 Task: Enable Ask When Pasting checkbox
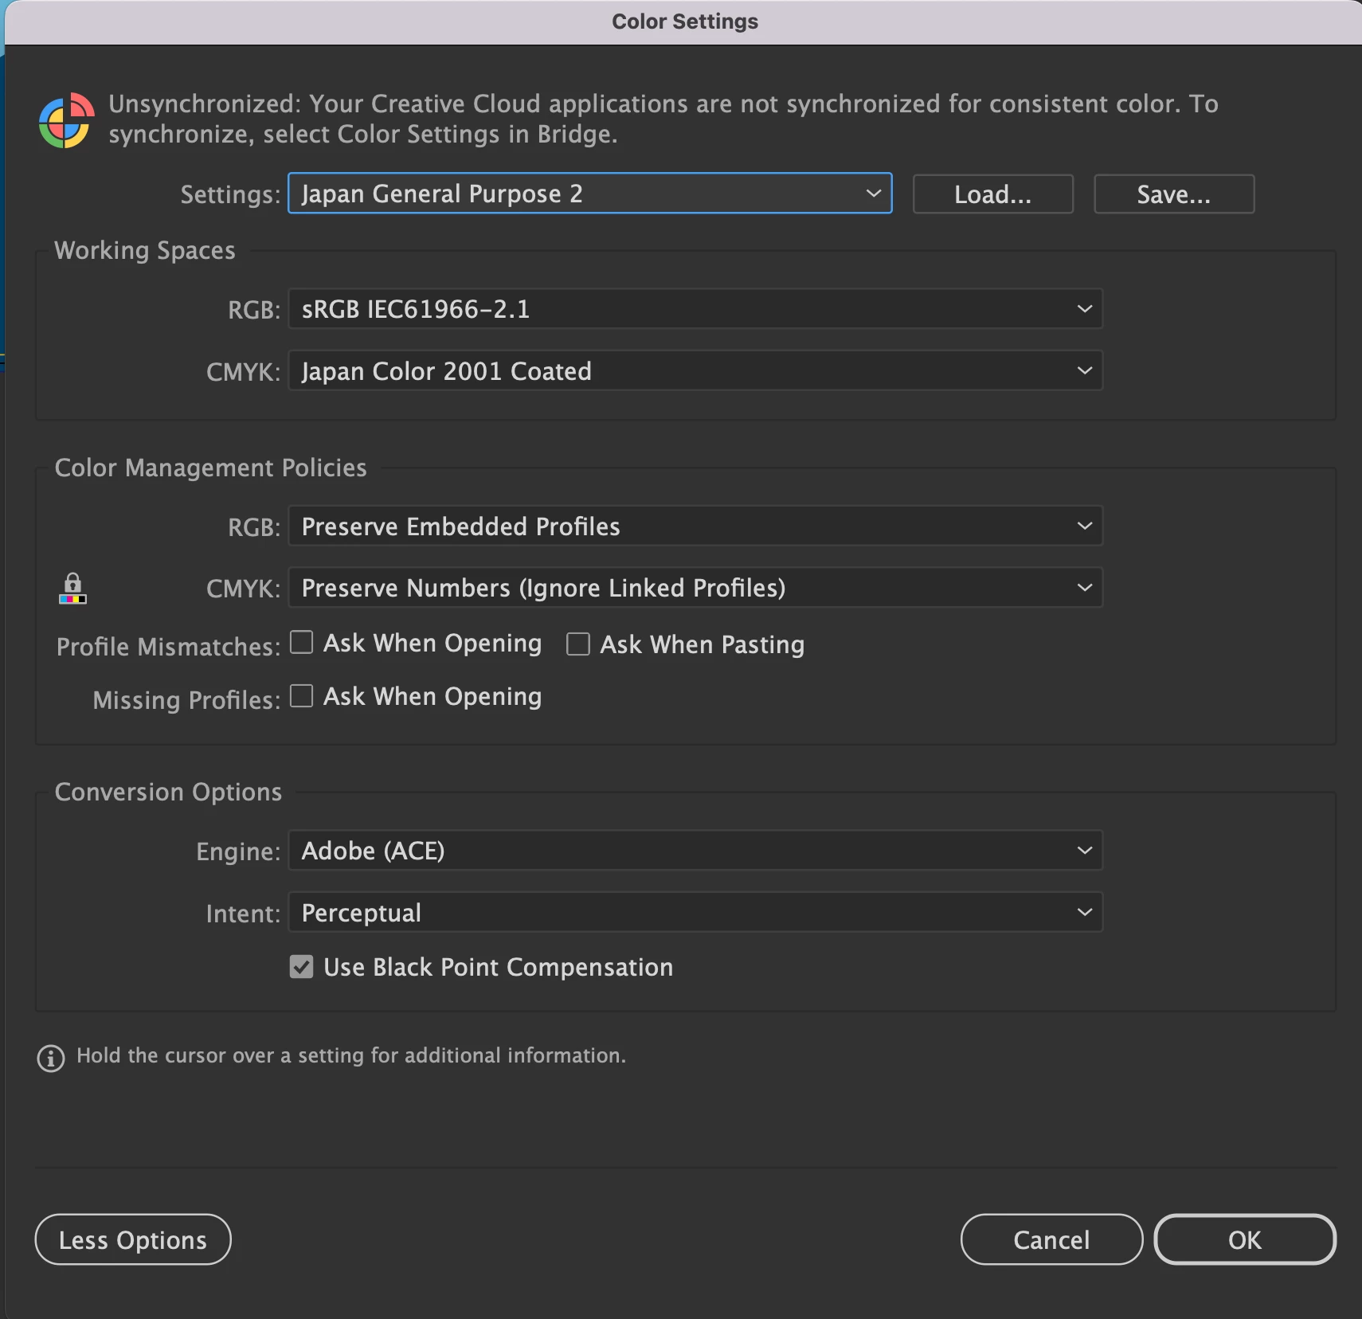point(578,644)
